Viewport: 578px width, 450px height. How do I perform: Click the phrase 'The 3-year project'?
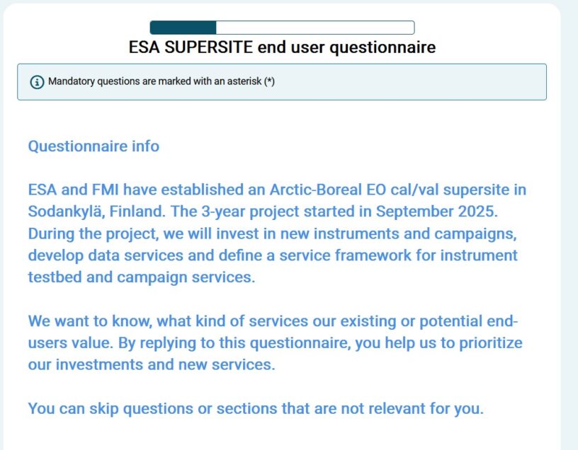click(227, 212)
